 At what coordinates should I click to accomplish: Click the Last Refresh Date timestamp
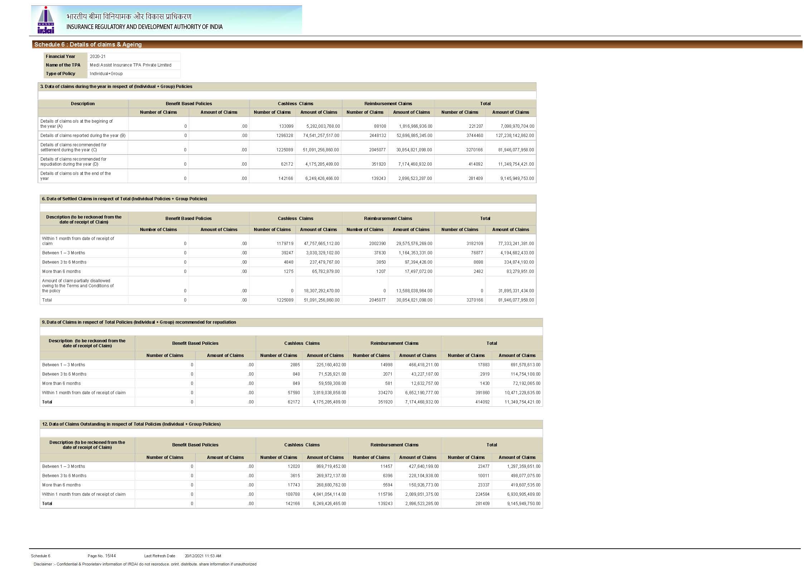tap(203, 556)
